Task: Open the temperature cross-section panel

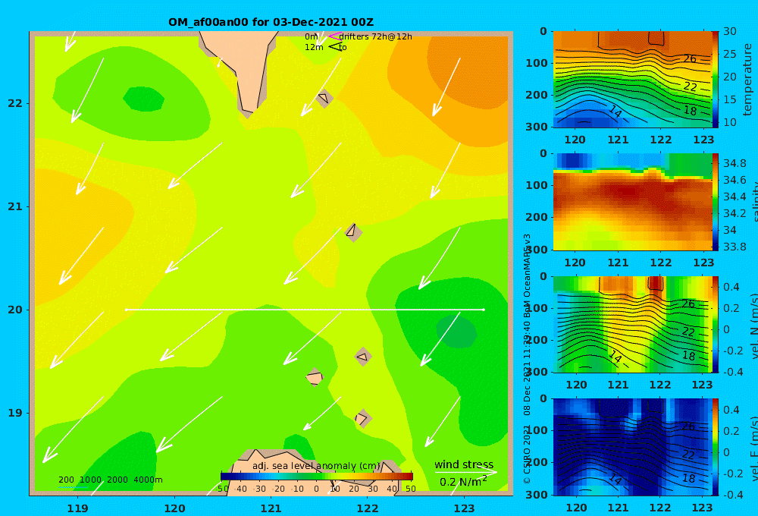Action: (632, 79)
